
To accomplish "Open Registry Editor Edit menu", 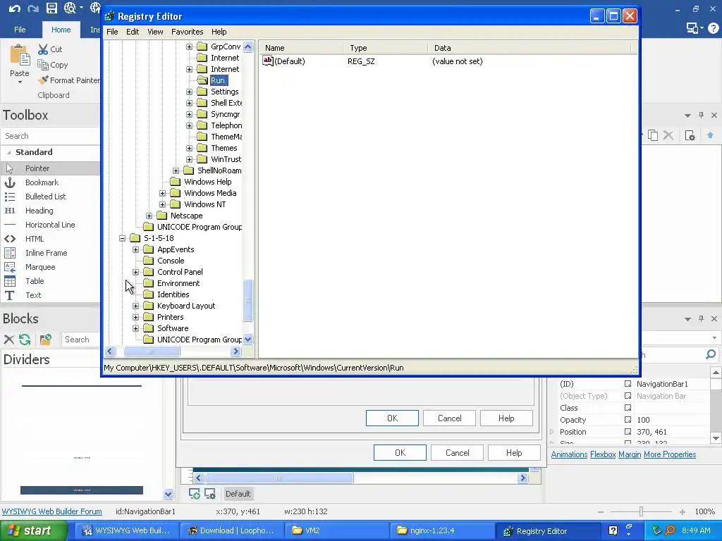I will pyautogui.click(x=133, y=32).
